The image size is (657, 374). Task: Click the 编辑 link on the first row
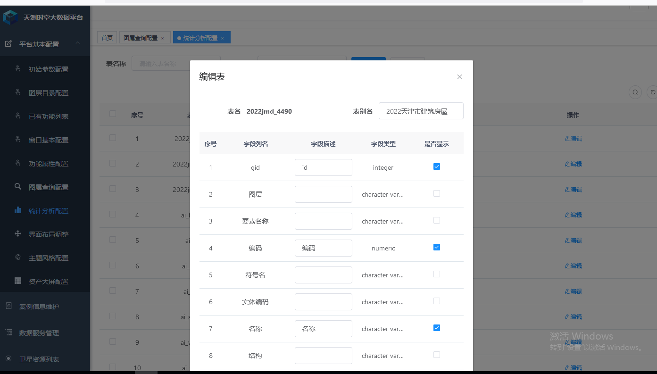click(573, 138)
